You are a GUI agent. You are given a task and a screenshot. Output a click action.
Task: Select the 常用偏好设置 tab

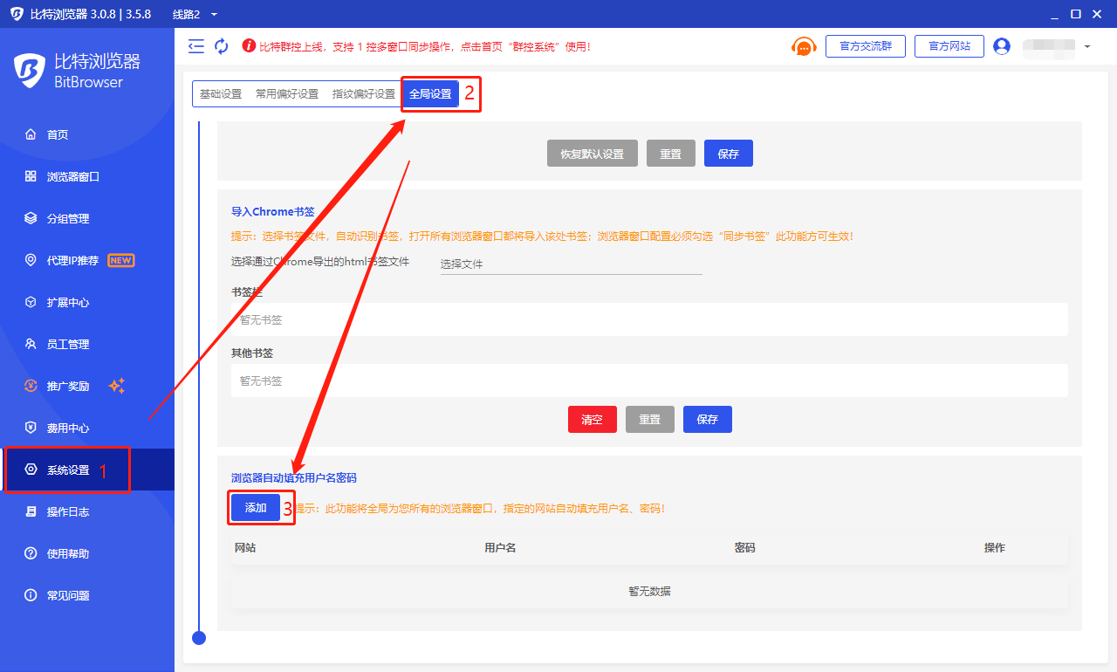tap(287, 94)
